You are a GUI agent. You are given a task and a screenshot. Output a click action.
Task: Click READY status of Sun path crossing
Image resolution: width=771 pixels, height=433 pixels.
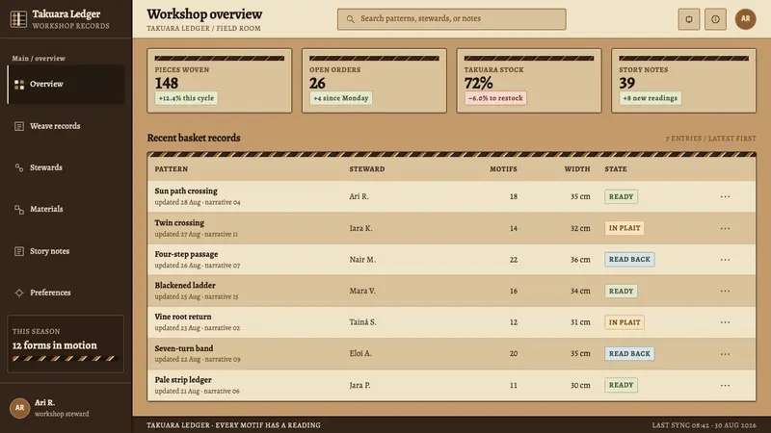[621, 197]
